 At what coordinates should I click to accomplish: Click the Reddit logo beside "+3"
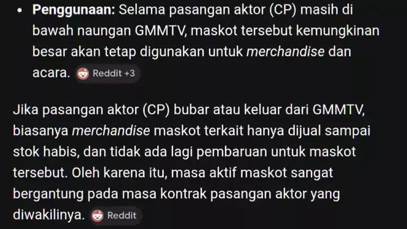point(83,74)
